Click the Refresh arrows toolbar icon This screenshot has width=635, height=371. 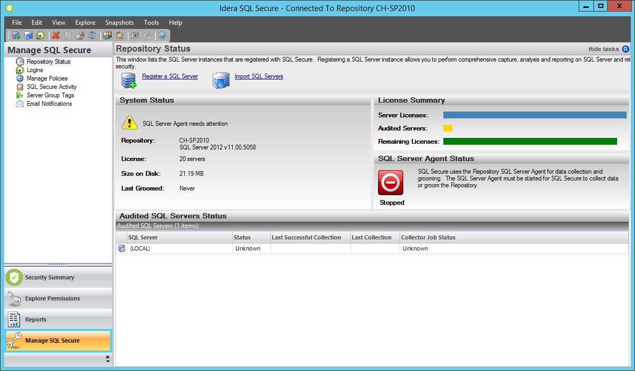click(92, 35)
